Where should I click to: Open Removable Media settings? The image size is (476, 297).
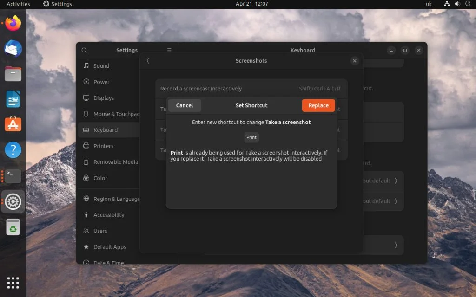116,162
